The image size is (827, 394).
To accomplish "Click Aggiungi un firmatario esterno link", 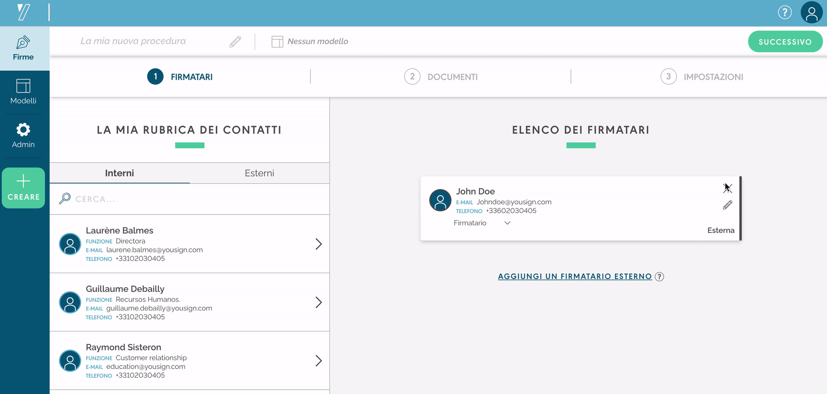I will coord(575,276).
